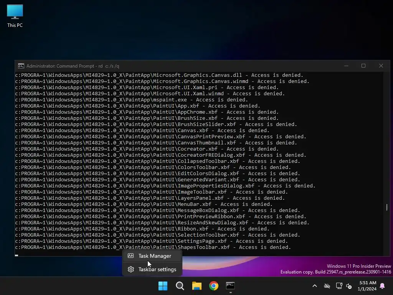Screen dimensions: 393x295
Task: Show hidden icons in system tray
Action: (315, 286)
